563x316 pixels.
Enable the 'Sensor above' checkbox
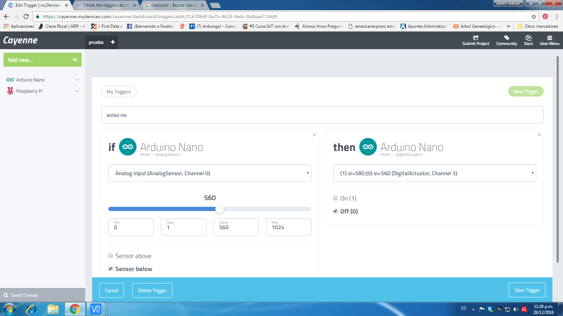pyautogui.click(x=110, y=256)
